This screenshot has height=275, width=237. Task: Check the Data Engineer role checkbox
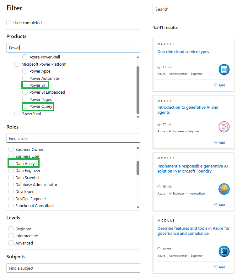pos(11,170)
